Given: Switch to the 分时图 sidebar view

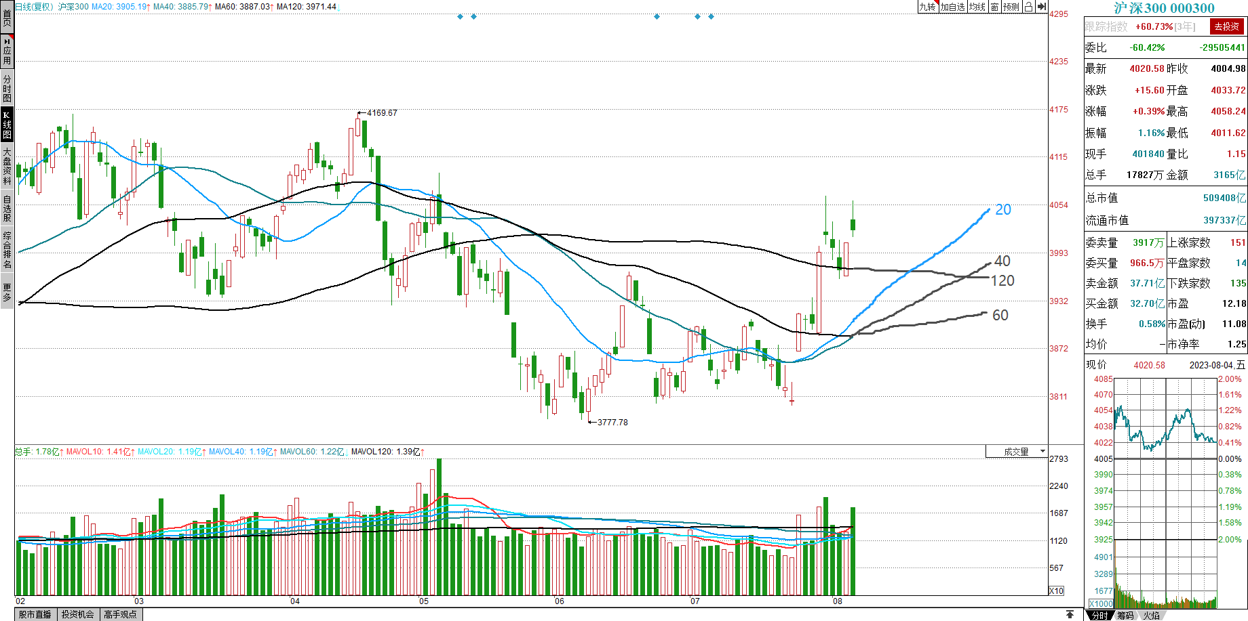Looking at the screenshot, I should tap(7, 88).
